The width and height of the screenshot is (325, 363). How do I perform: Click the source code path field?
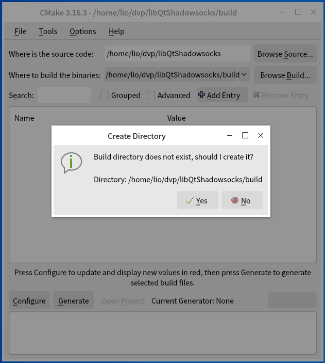[177, 54]
